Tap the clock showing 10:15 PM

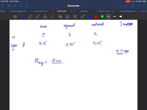[x=5, y=1]
